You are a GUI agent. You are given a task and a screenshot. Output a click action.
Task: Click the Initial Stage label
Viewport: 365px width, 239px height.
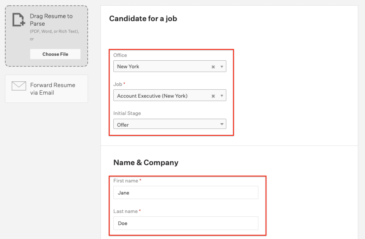127,113
